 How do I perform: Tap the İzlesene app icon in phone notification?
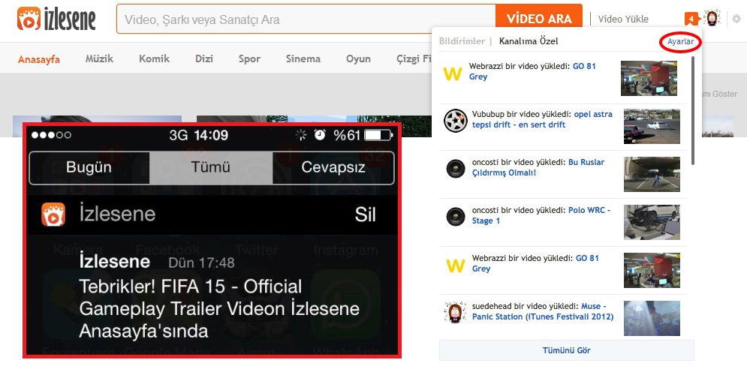coord(53,214)
